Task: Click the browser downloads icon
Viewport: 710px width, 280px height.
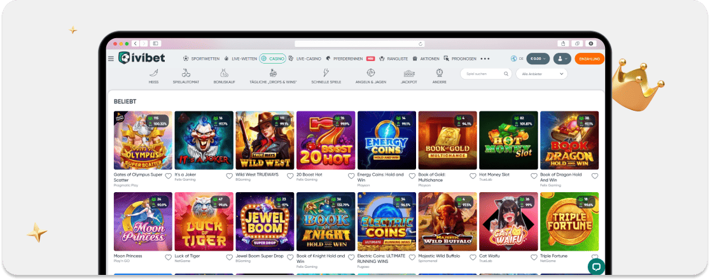Action: tap(590, 43)
